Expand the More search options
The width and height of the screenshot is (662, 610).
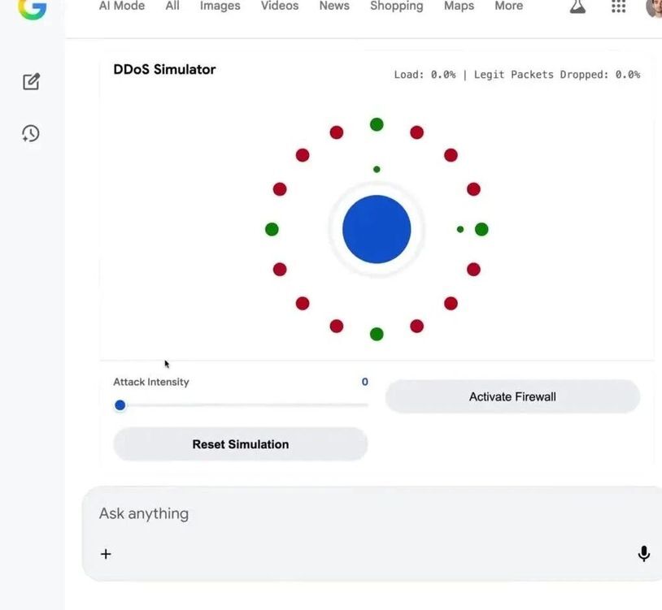[x=509, y=6]
